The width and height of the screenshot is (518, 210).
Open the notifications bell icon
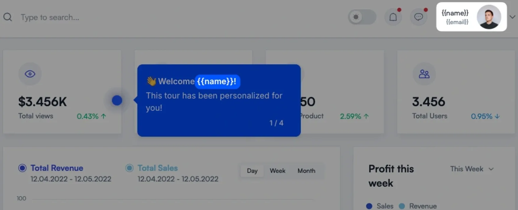coord(393,17)
